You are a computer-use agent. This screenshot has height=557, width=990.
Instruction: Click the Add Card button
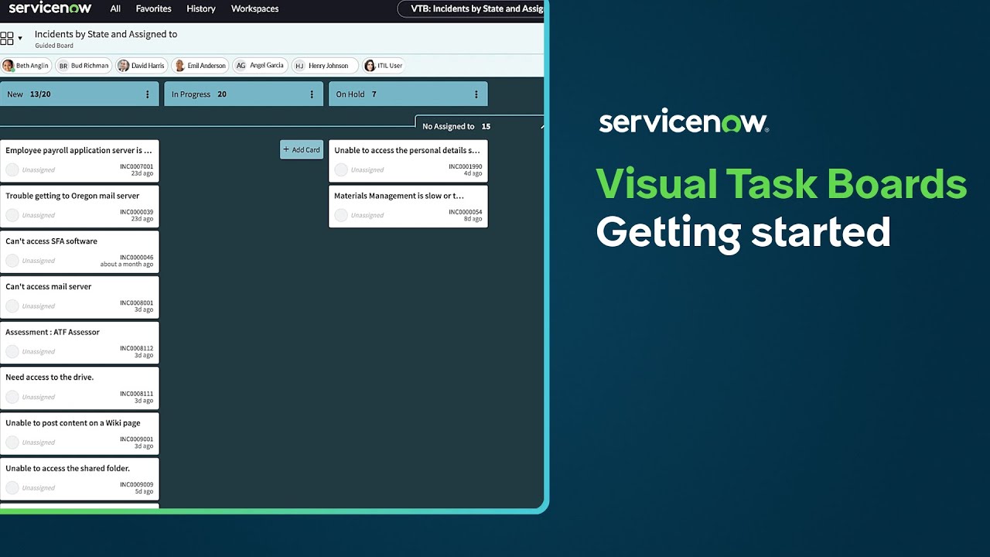pyautogui.click(x=302, y=149)
